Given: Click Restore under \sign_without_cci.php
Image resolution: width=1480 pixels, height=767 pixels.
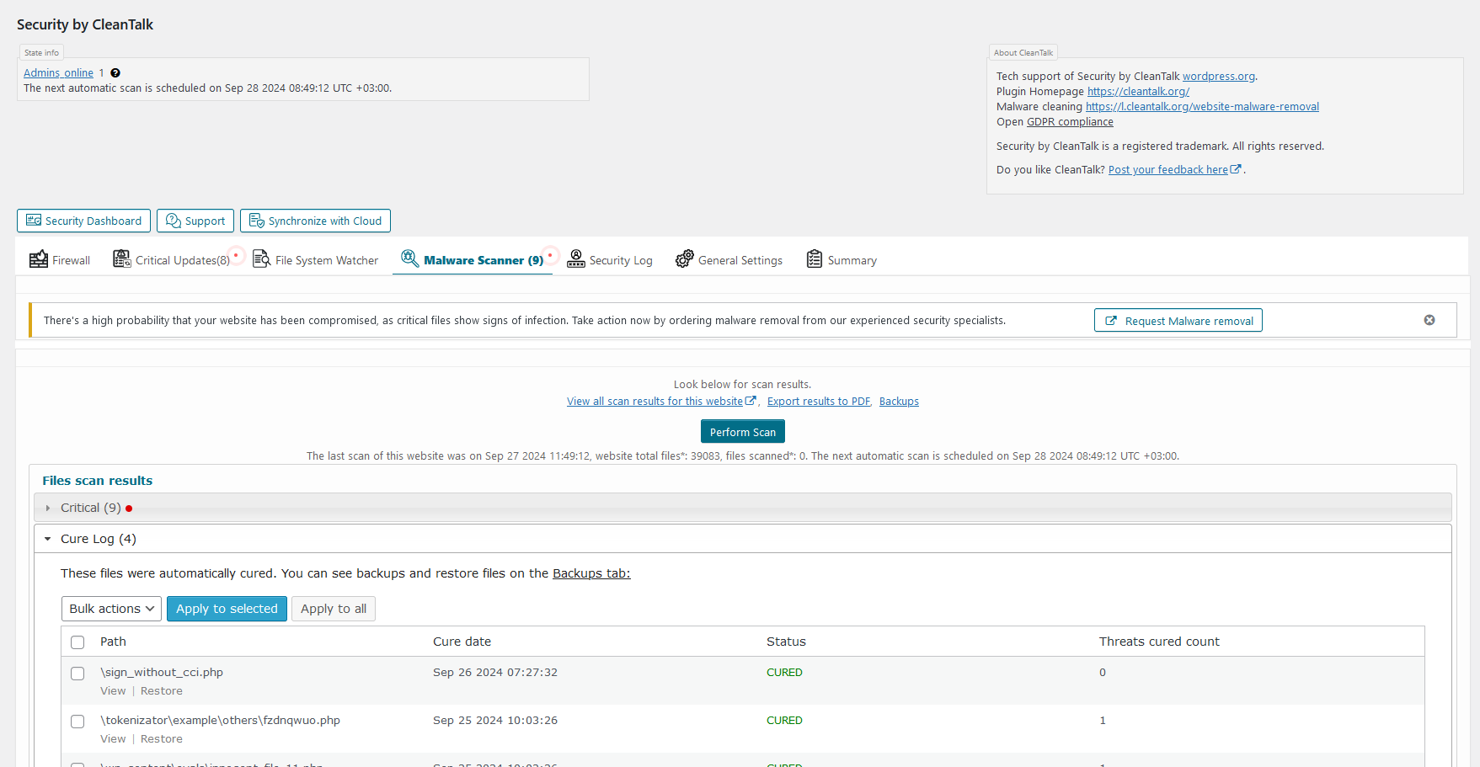Looking at the screenshot, I should pos(162,690).
